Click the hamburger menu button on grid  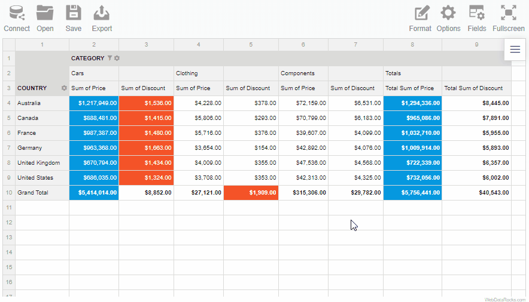click(515, 50)
